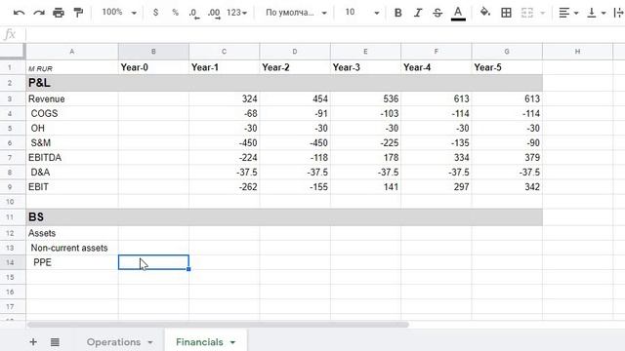Open the text color picker
This screenshot has width=625, height=351.
[458, 13]
